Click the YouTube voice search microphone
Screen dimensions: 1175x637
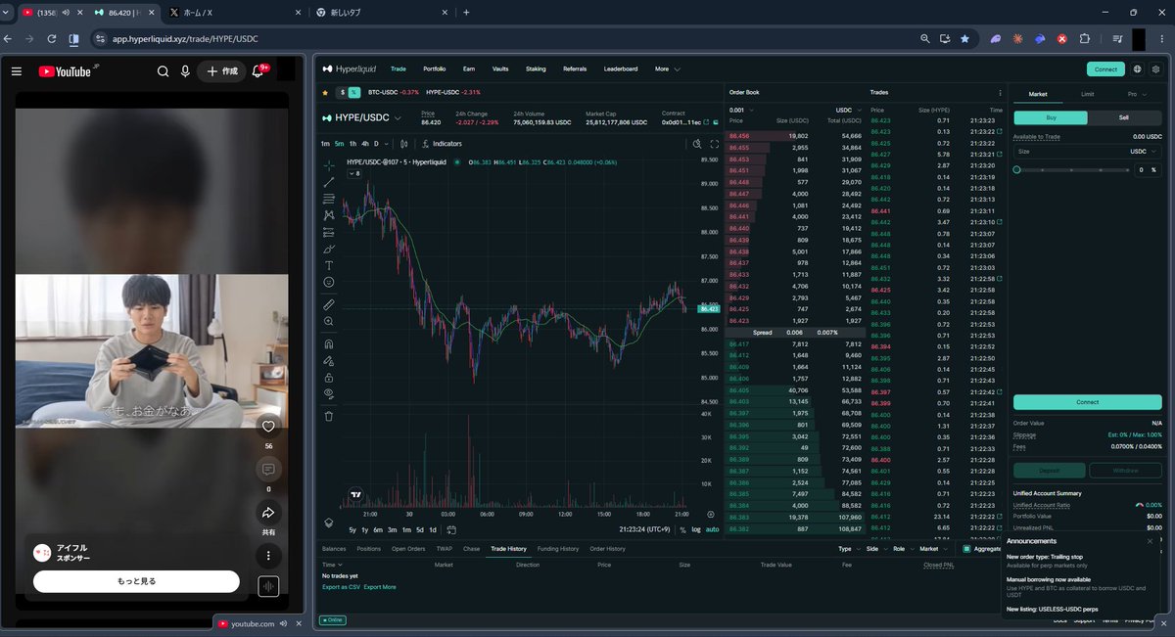(x=185, y=71)
